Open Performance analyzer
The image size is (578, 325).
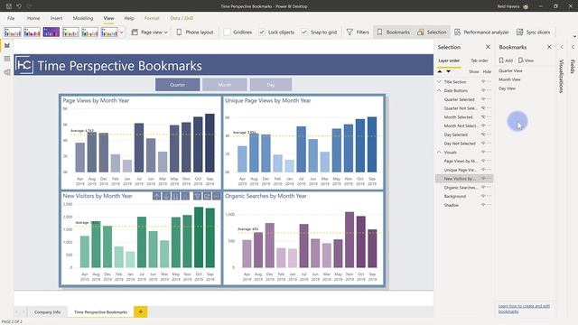tap(481, 32)
